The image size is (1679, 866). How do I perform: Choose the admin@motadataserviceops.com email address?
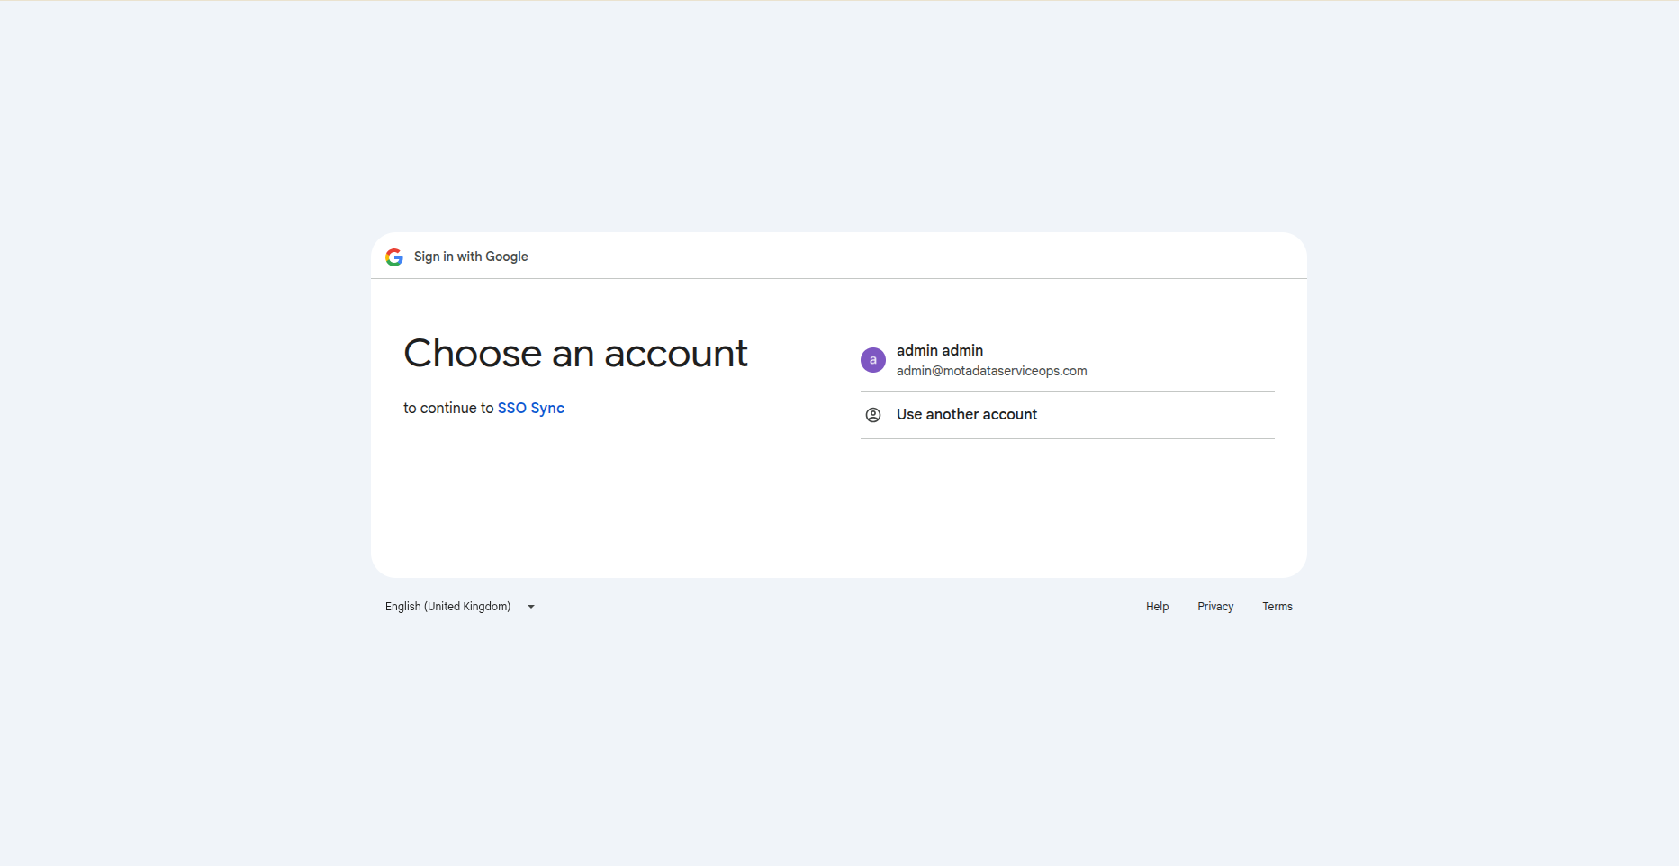tap(991, 371)
